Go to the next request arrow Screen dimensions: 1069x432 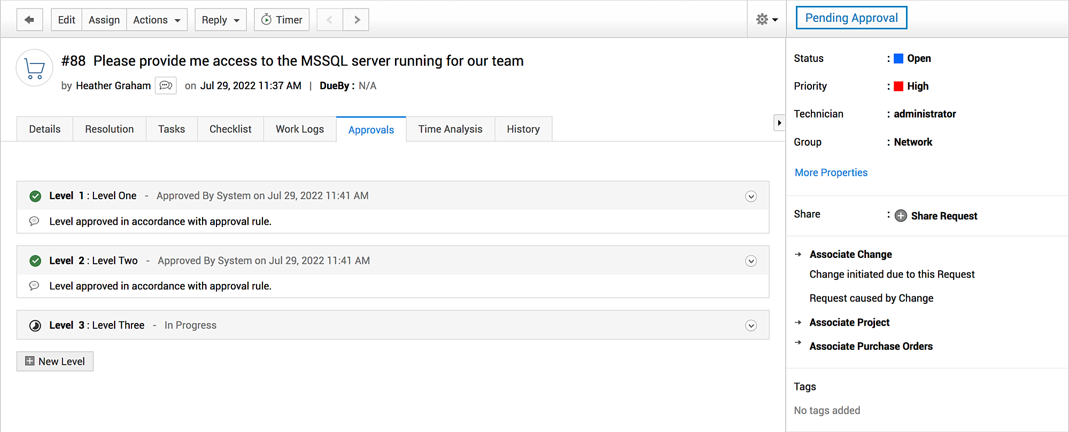[357, 20]
